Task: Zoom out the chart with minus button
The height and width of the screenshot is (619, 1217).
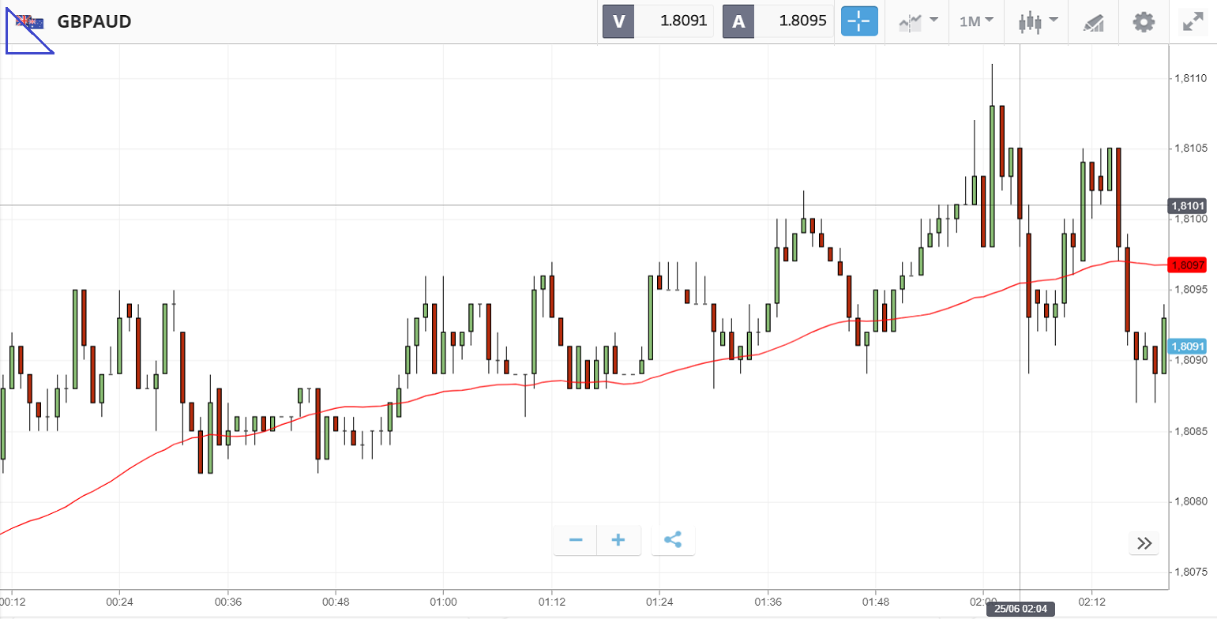Action: [576, 540]
